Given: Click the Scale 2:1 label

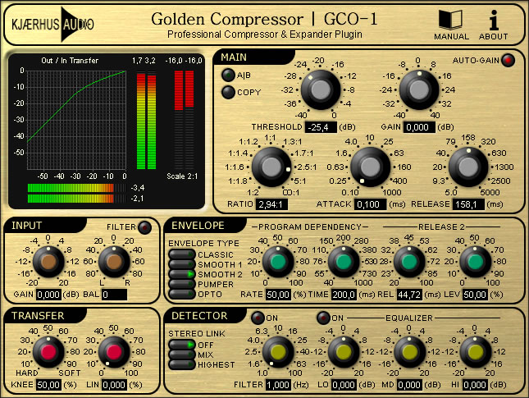Looking at the screenshot, I should click(x=182, y=176).
